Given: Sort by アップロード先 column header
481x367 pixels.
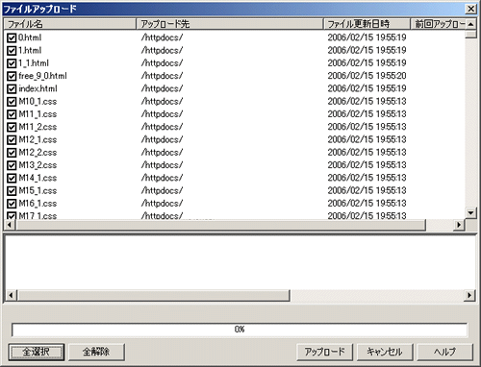Looking at the screenshot, I should 230,24.
